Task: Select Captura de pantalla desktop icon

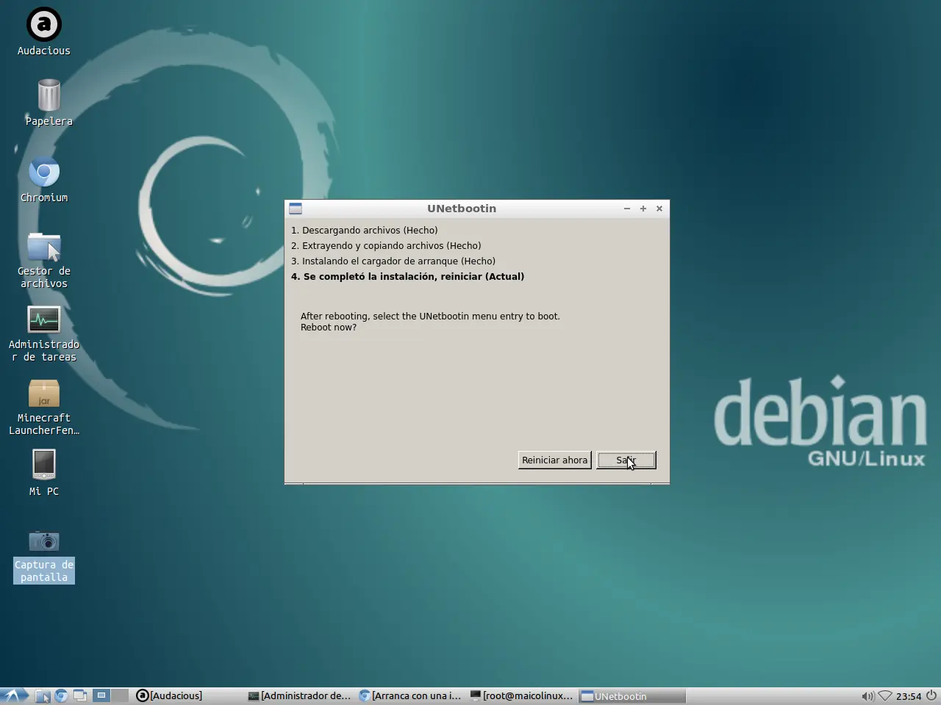Action: pos(44,556)
